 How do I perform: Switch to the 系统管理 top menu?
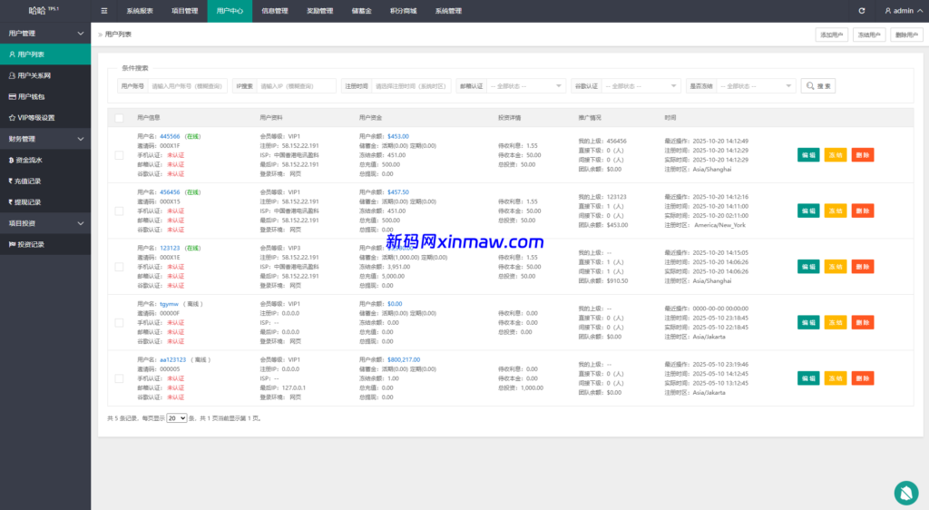(x=448, y=11)
